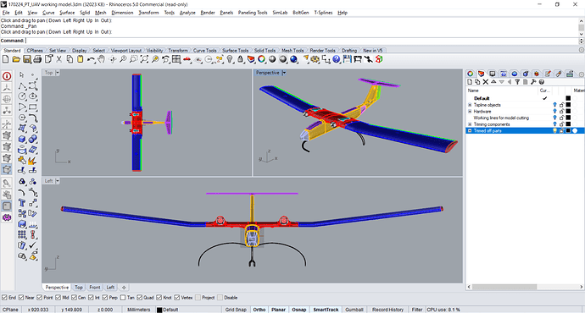Screen dimensions: 585x313
Task: Toggle the SmartTrack status button
Action: [326, 310]
